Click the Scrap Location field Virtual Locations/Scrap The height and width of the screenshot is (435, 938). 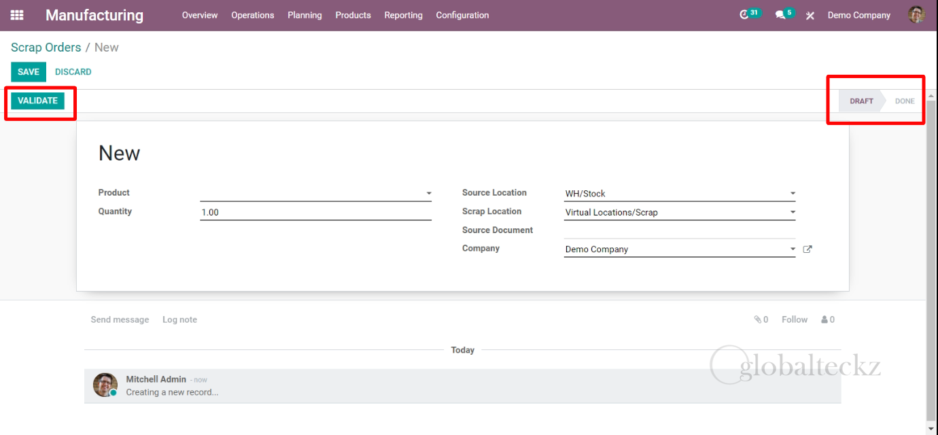click(680, 213)
